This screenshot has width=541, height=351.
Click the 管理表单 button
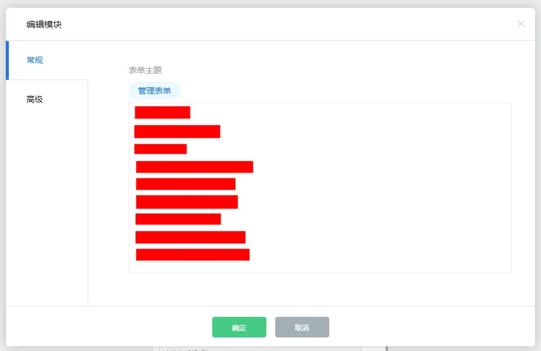155,91
